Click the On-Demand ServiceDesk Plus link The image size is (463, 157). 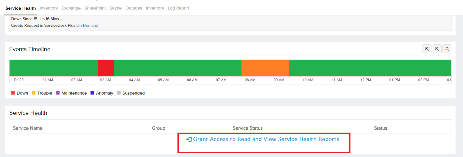[87, 26]
